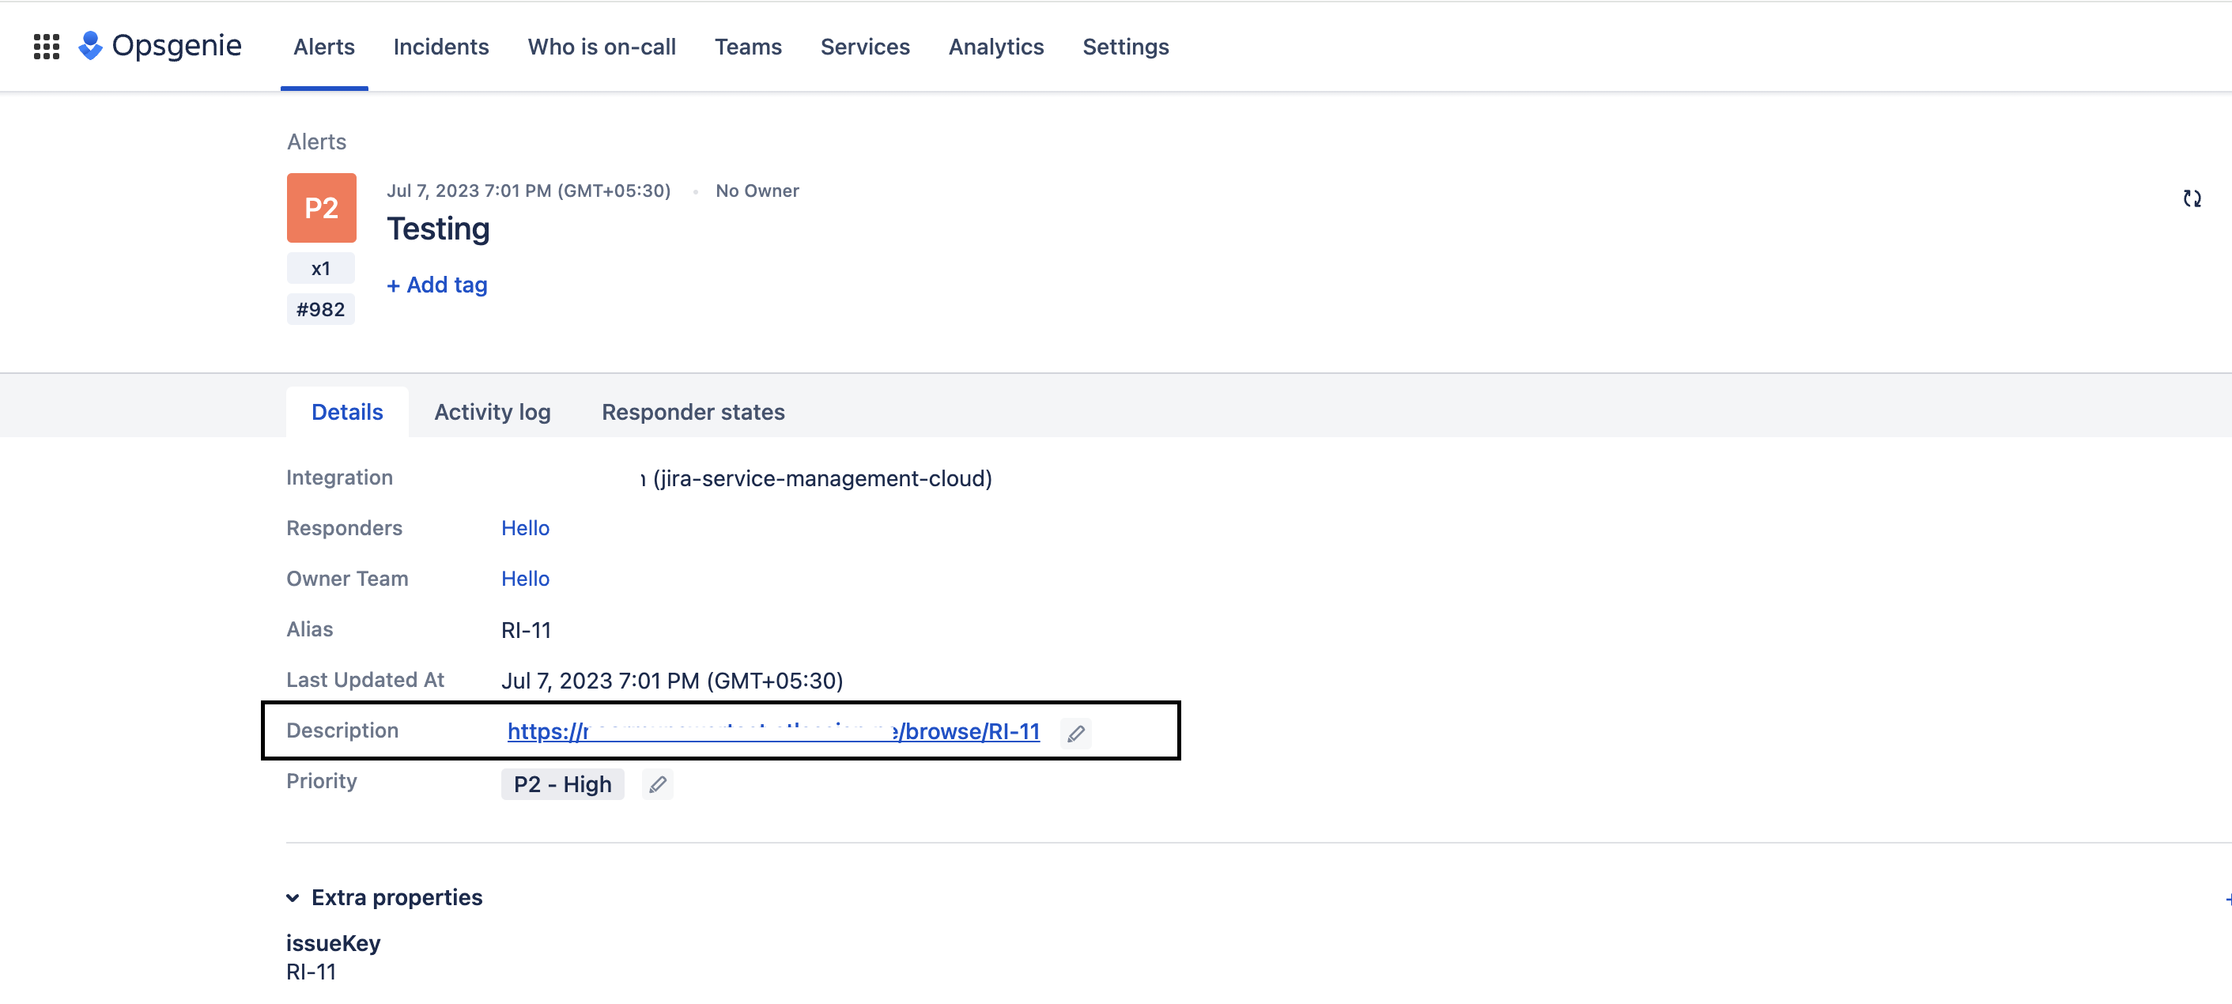Click the P2 priority badge
Screen dimensions: 2232x1004
pos(322,208)
